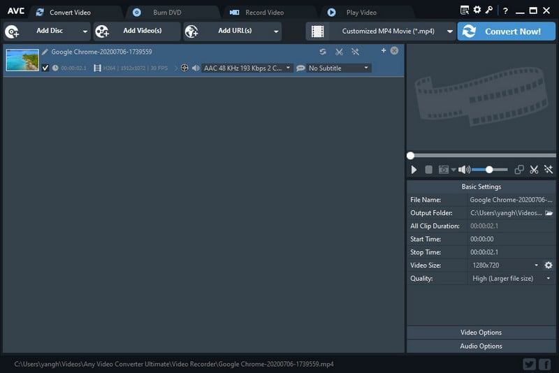This screenshot has width=559, height=373.
Task: Click the plus icon on the video row
Action: click(x=384, y=50)
